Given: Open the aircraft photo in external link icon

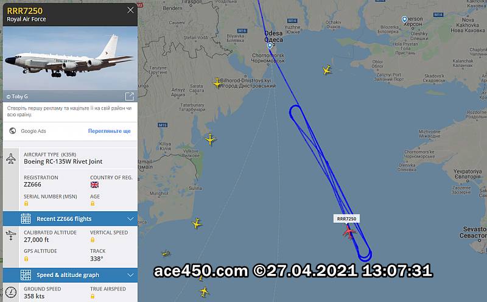Looking at the screenshot, I should pyautogui.click(x=130, y=97).
